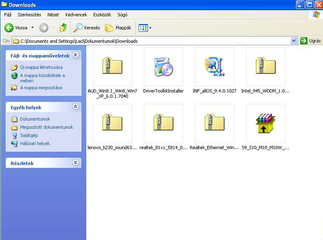The image size is (323, 240).
Task: Click the Sajátgép computer icon
Action: [x=14, y=135]
